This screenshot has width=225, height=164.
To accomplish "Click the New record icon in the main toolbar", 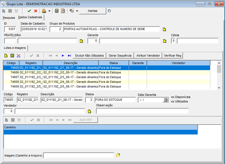I will [x=4, y=11].
